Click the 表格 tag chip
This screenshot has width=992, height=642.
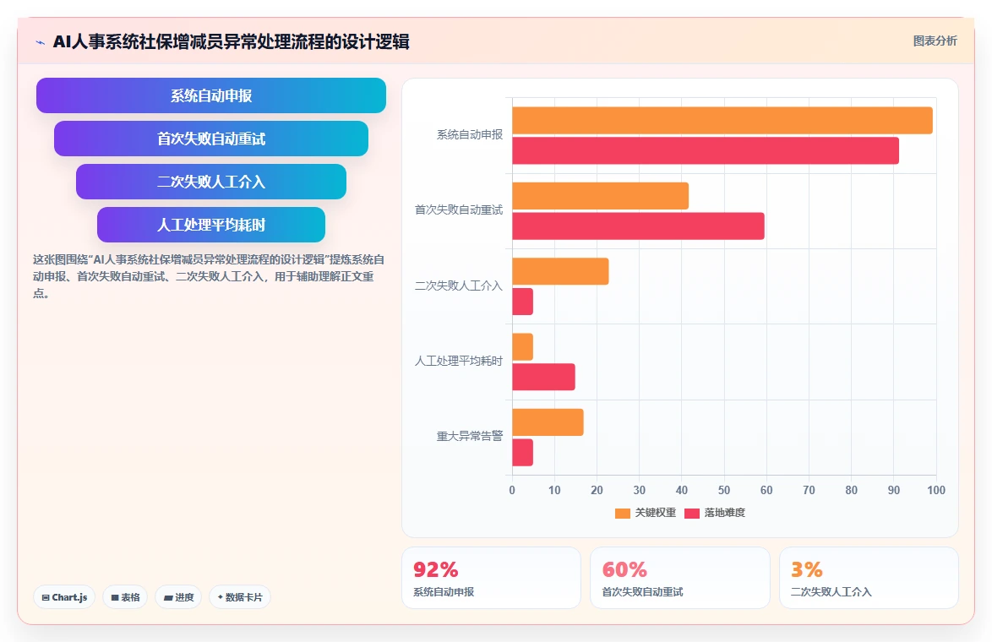tap(125, 597)
